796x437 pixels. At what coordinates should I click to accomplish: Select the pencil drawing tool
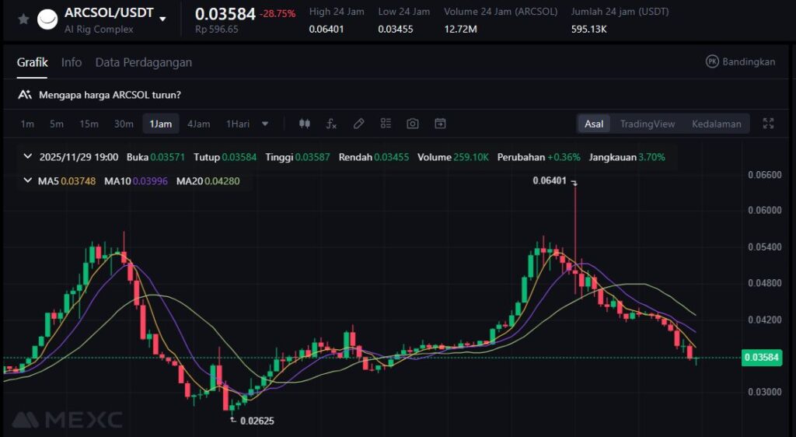[358, 124]
